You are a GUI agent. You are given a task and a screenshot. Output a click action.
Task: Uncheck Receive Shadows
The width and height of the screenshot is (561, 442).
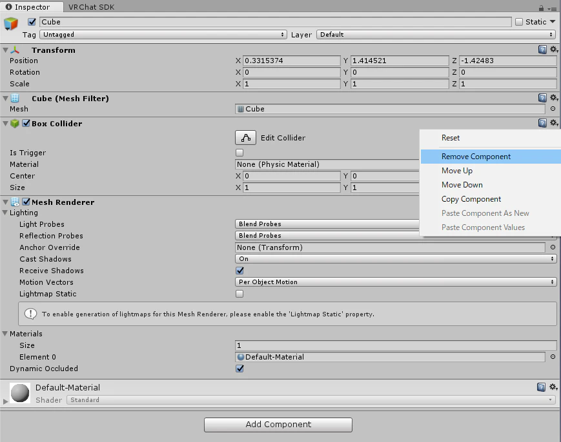pyautogui.click(x=240, y=271)
